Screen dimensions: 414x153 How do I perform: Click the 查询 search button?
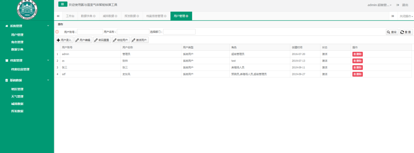[x=392, y=32]
